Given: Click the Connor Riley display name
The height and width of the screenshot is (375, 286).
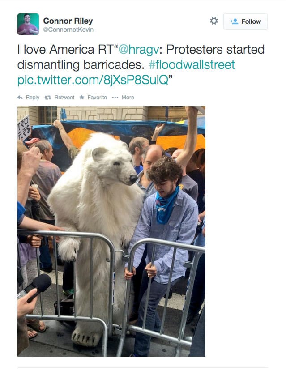Looking at the screenshot, I should point(68,21).
